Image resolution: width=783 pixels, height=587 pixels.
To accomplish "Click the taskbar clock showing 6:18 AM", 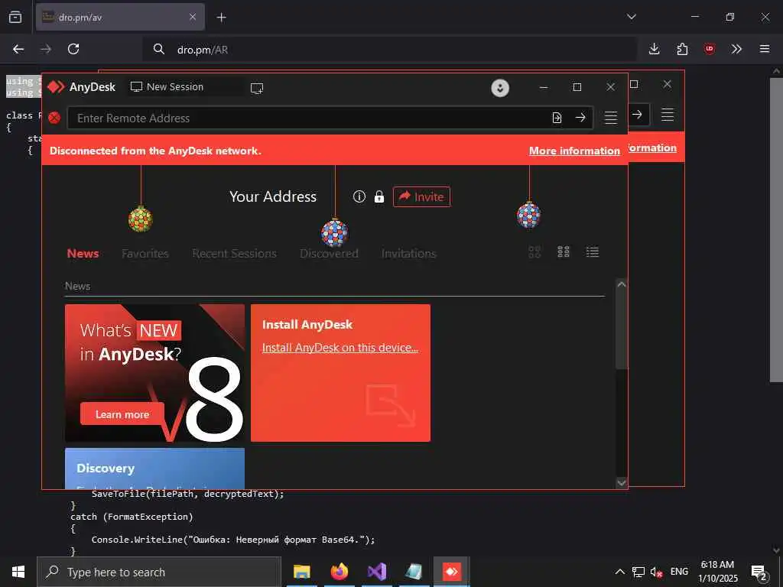I will coord(717,572).
